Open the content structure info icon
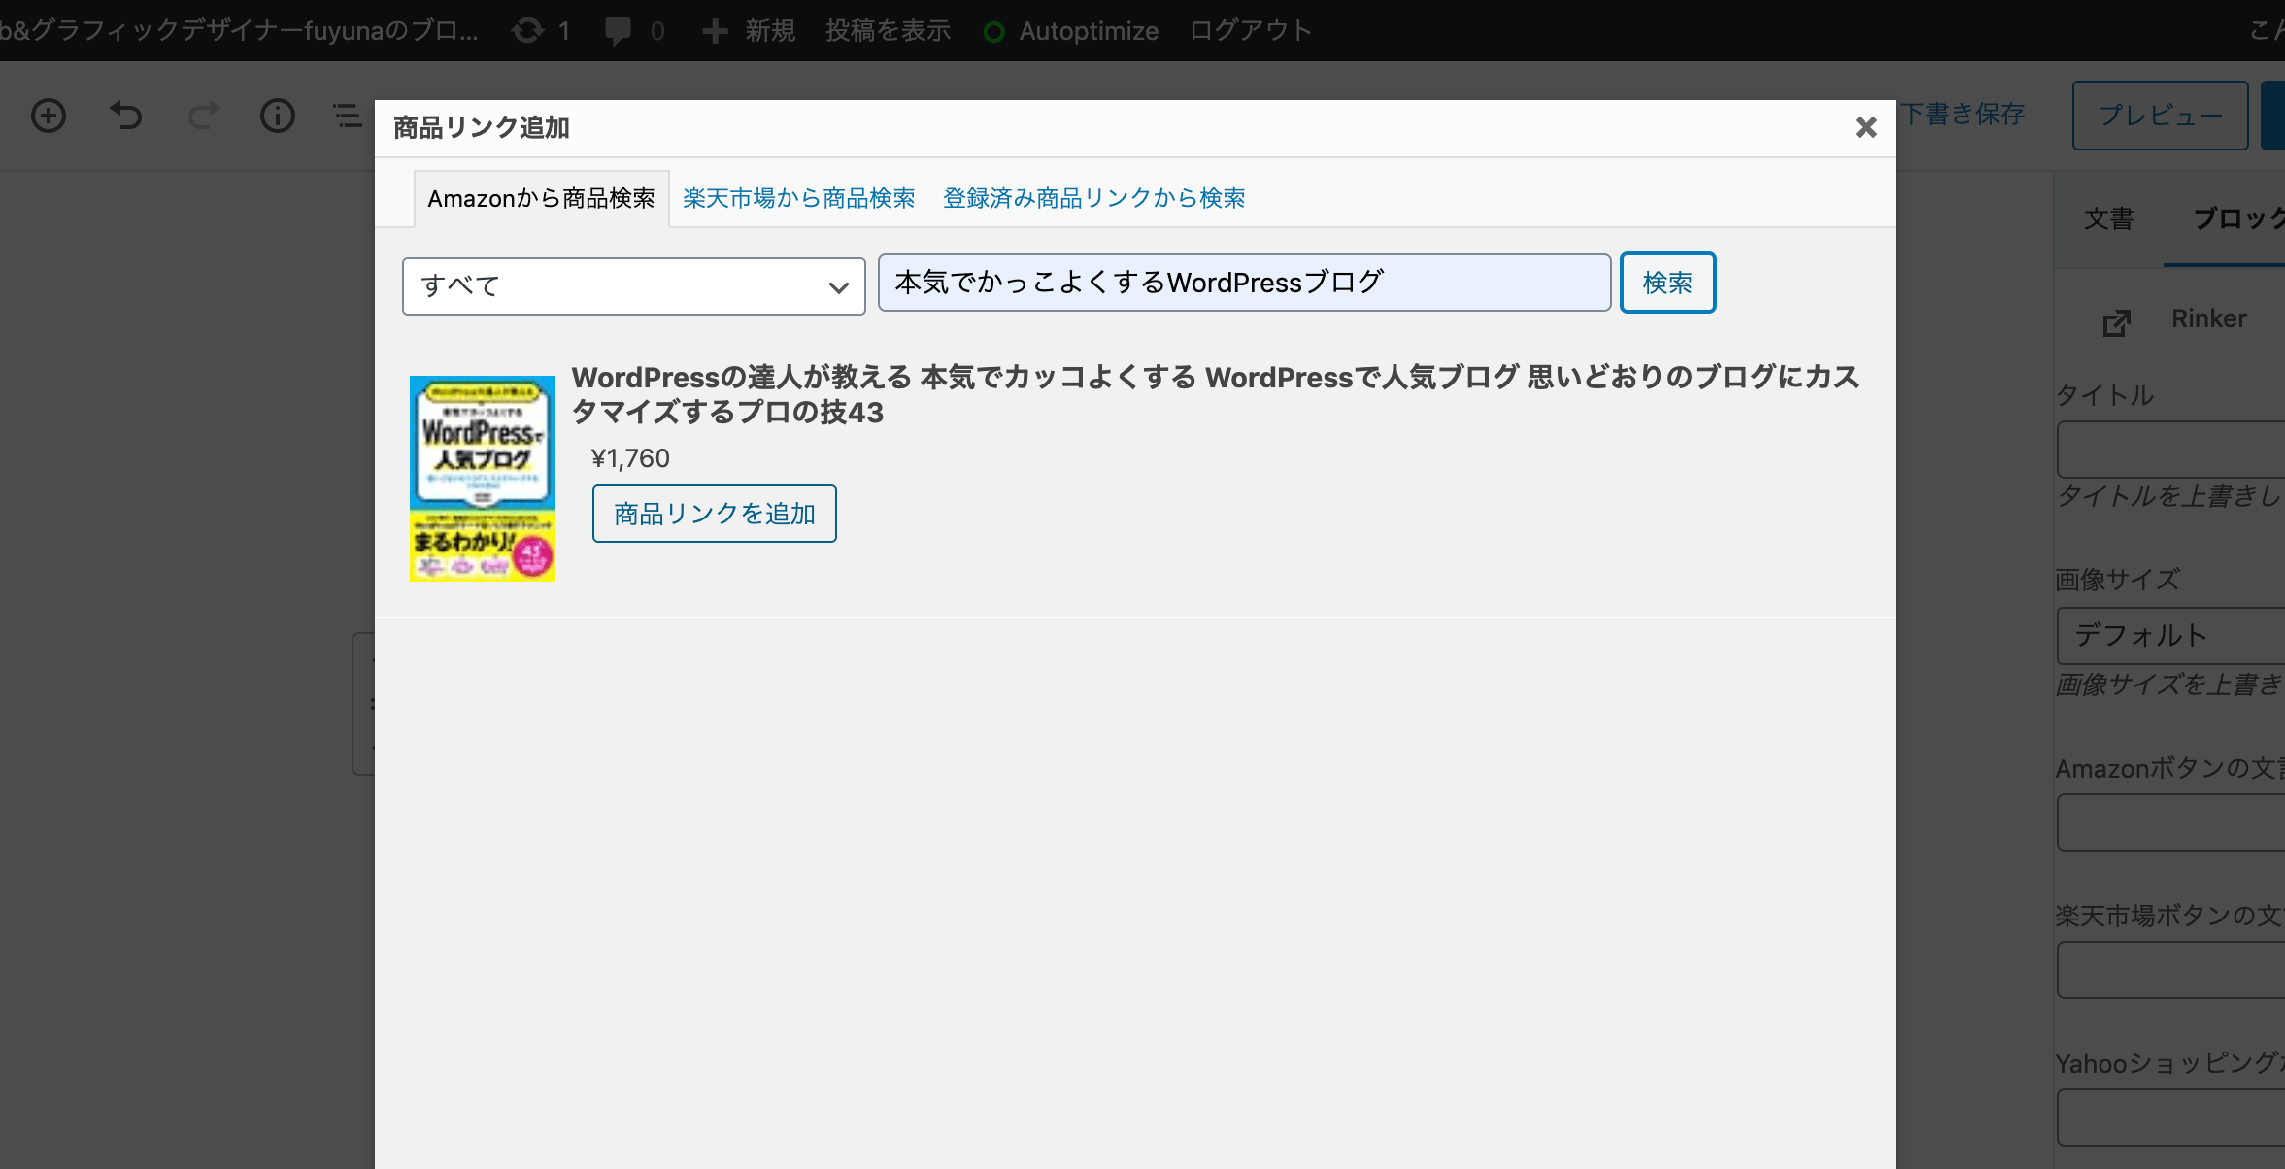This screenshot has height=1169, width=2285. (x=278, y=116)
